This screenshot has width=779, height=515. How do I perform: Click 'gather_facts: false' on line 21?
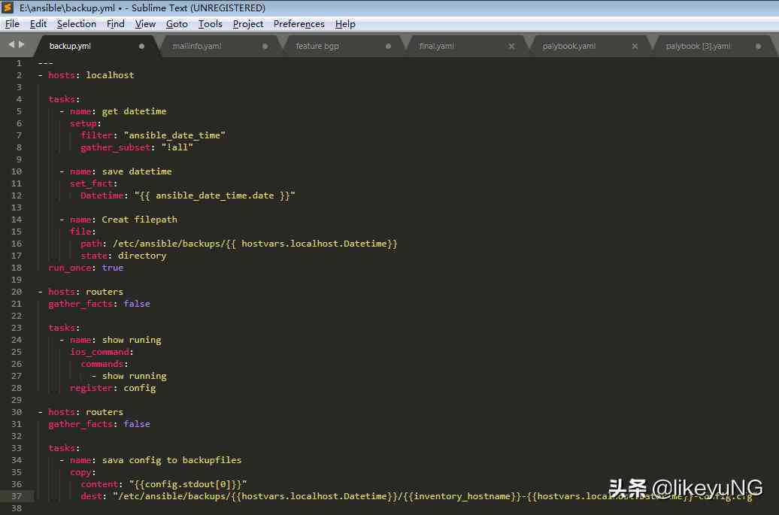tap(99, 304)
